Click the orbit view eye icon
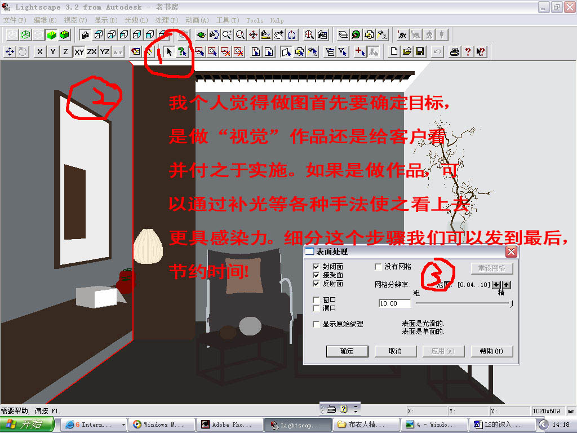 (x=201, y=35)
